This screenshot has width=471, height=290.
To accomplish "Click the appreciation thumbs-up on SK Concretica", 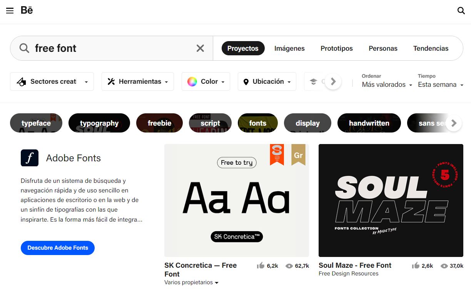I will pyautogui.click(x=261, y=266).
